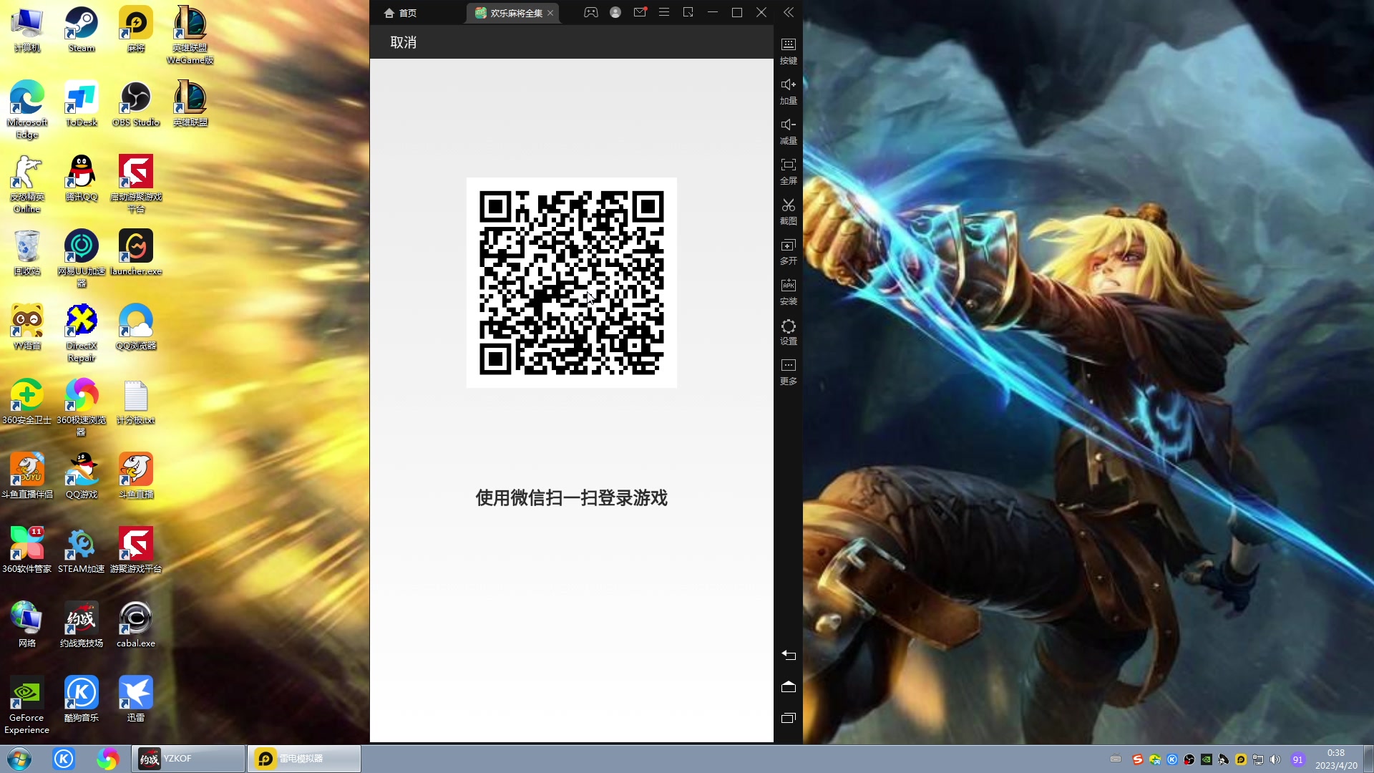Click the show desktop strip on taskbar
Screen dimensions: 1374x773
click(x=1368, y=759)
